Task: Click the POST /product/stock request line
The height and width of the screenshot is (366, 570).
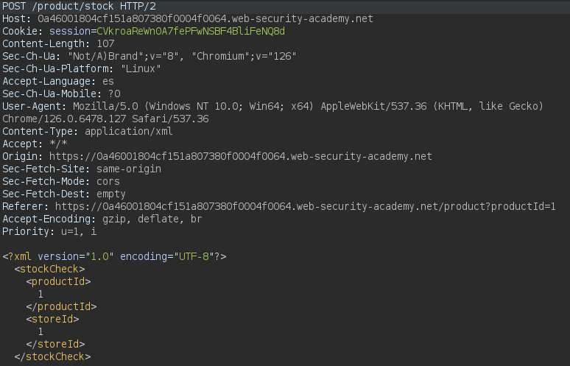Action: [80, 6]
